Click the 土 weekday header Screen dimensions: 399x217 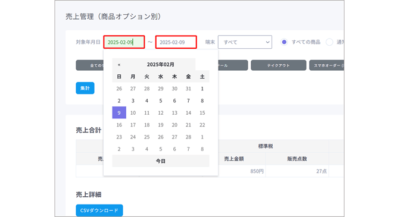pyautogui.click(x=202, y=77)
